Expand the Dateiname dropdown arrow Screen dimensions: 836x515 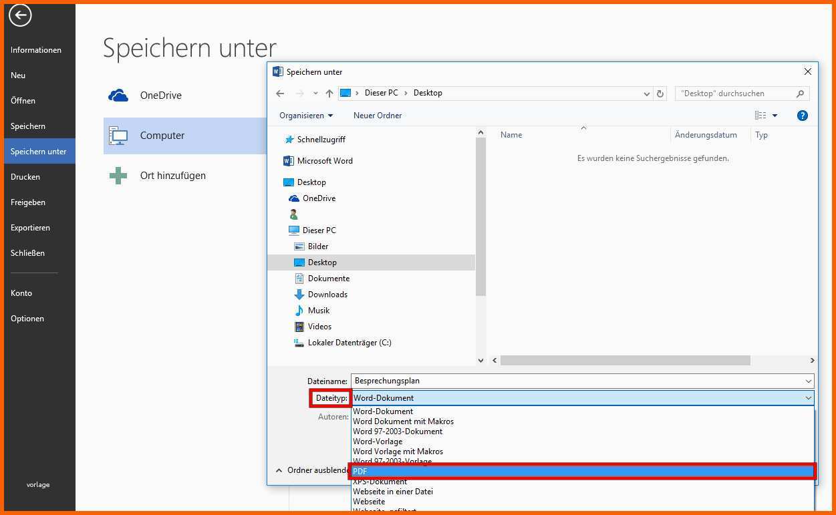809,381
